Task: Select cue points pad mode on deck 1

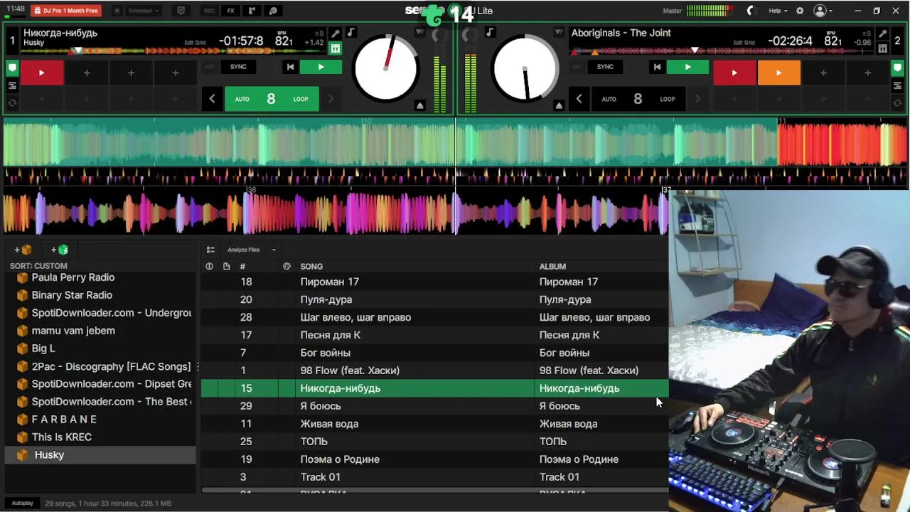Action: point(12,69)
